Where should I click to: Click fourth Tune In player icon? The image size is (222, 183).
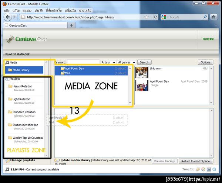pos(214,169)
